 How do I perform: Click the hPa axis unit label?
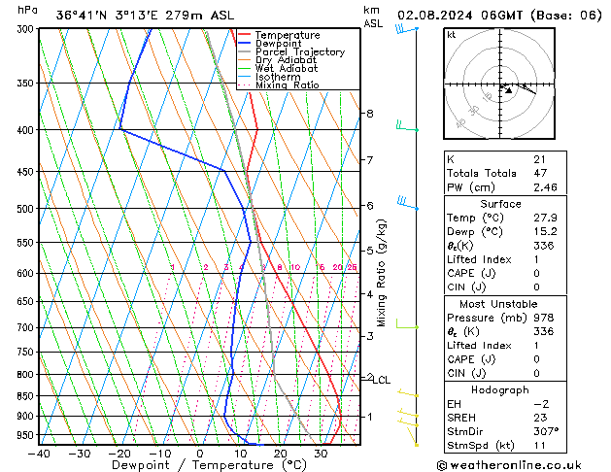27,10
